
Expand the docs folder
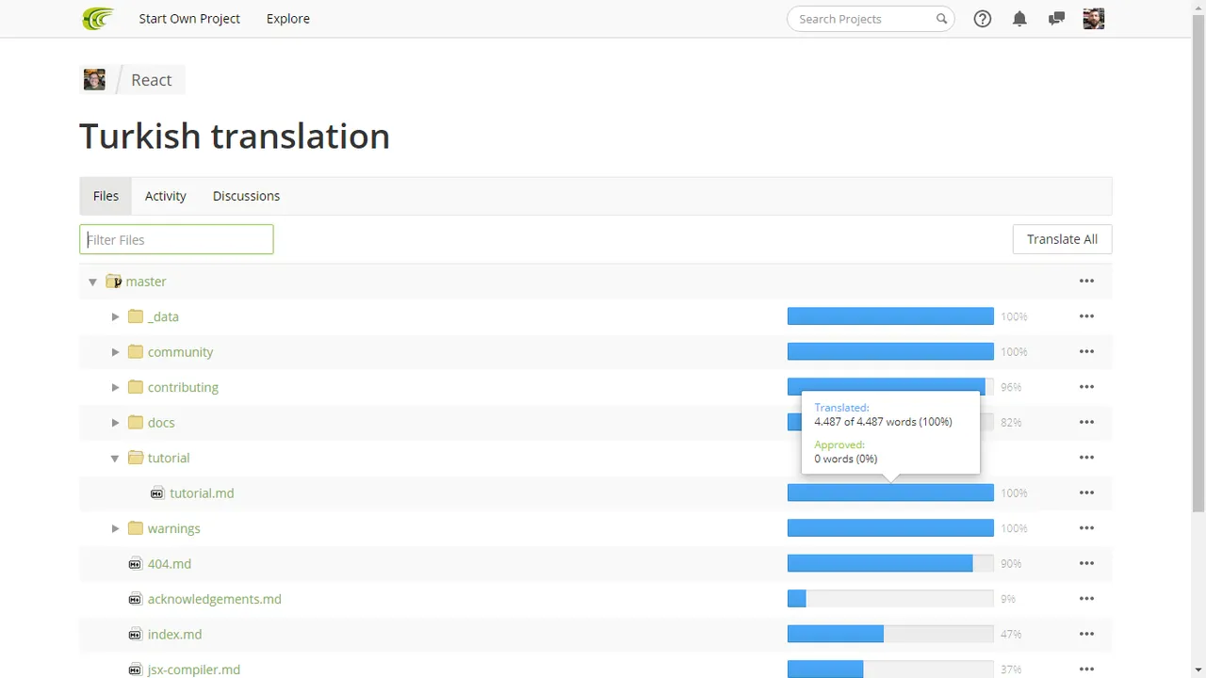pos(115,423)
